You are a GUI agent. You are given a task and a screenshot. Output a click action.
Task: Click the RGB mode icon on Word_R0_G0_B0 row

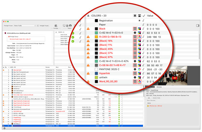click(139, 81)
